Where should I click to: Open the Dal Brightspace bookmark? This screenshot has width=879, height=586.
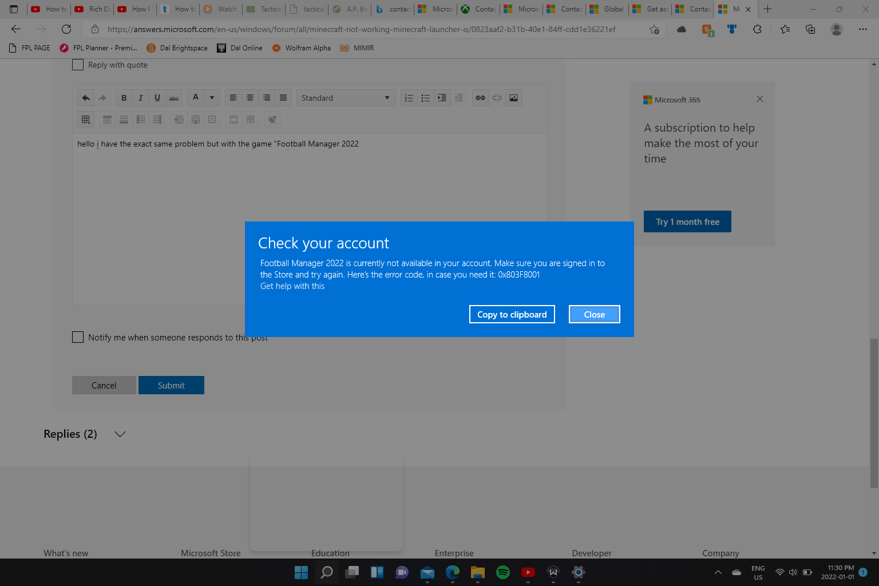pyautogui.click(x=177, y=48)
